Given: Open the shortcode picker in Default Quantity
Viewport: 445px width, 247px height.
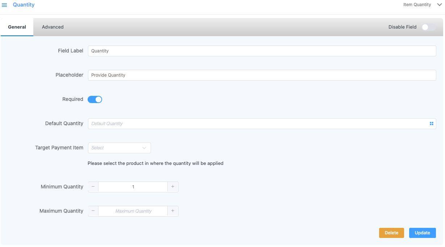Looking at the screenshot, I should [431, 124].
